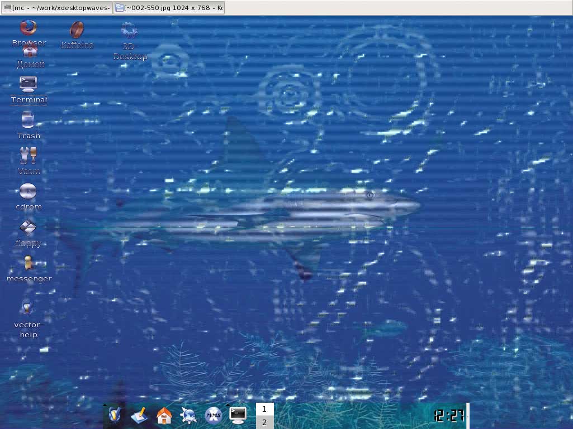Image resolution: width=573 pixels, height=429 pixels.
Task: Launch the text editor from the panel
Action: (139, 415)
